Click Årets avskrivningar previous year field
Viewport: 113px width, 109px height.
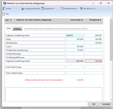pyautogui.click(x=93, y=67)
